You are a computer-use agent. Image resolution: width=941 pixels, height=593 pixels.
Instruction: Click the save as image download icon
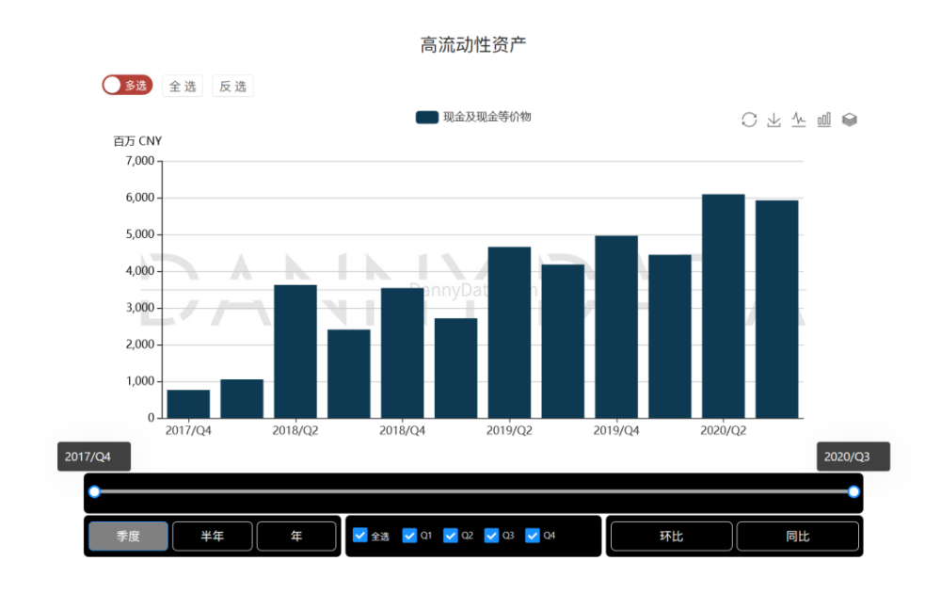[774, 120]
